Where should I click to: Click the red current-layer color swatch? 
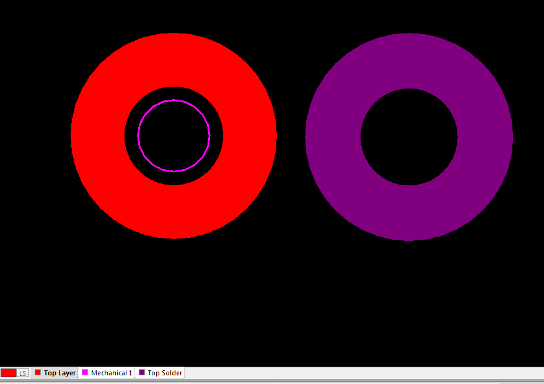[9, 373]
